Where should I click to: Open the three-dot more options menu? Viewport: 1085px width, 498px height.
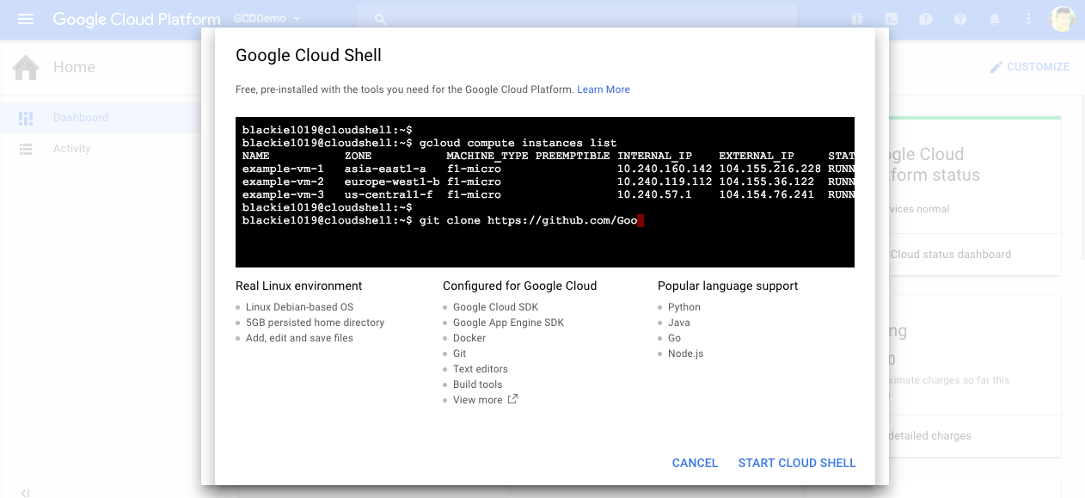pos(1028,19)
